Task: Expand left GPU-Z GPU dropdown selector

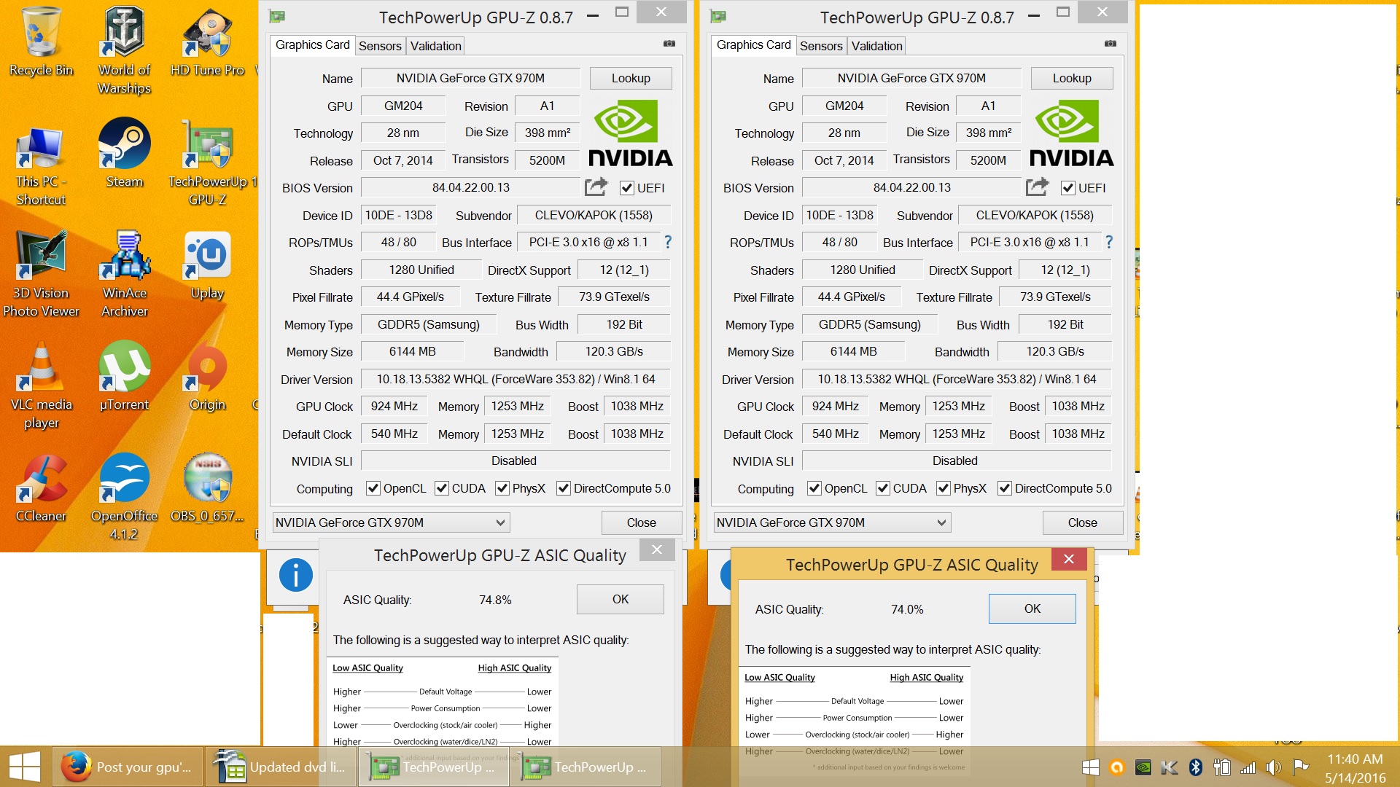Action: coord(498,522)
